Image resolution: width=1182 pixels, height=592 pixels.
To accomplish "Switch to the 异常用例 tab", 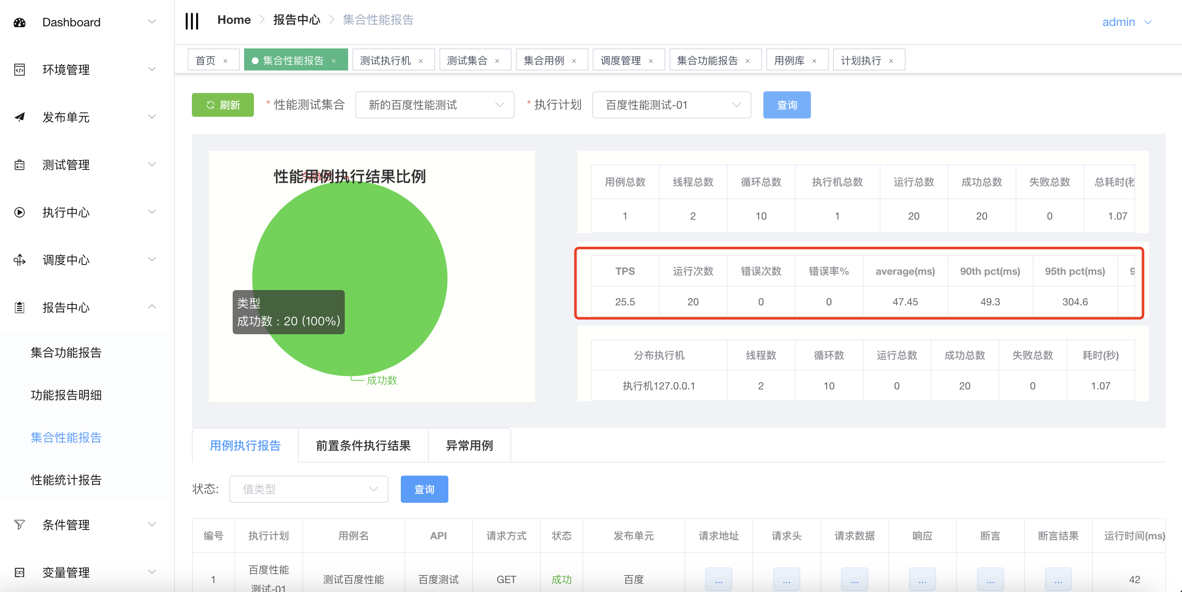I will tap(469, 445).
